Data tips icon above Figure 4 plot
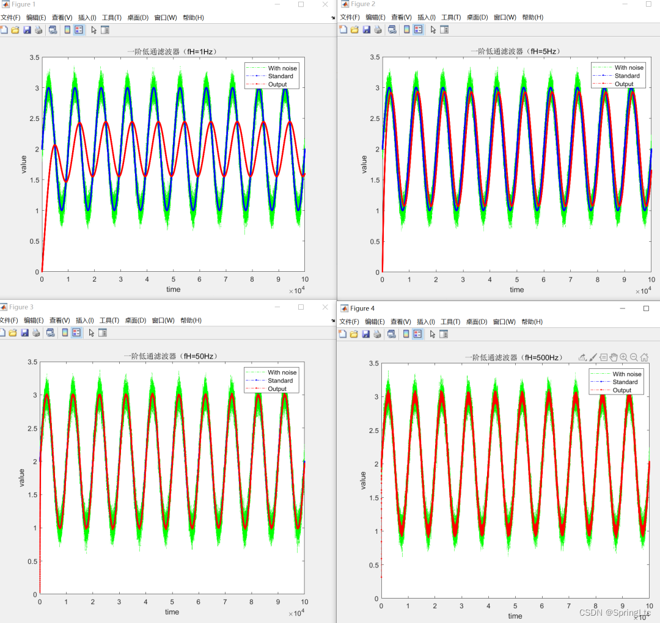 coord(604,357)
